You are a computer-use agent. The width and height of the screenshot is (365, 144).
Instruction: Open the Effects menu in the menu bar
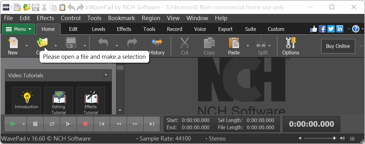point(45,18)
